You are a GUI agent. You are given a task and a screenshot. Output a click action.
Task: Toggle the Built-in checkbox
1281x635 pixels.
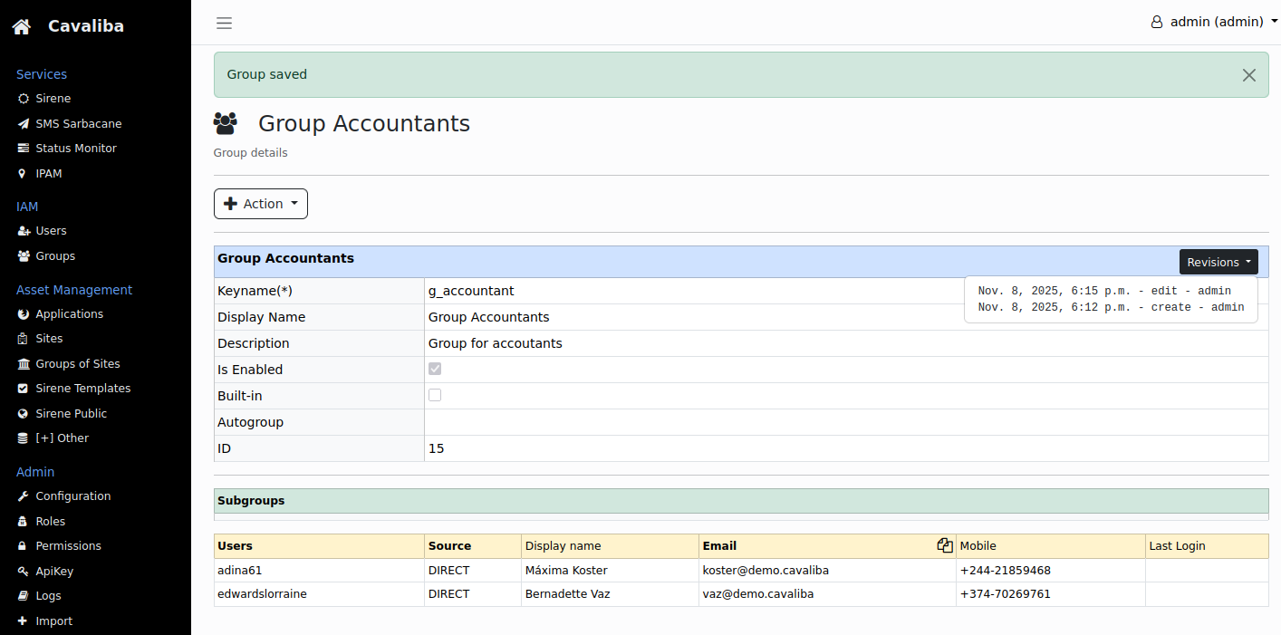[435, 396]
